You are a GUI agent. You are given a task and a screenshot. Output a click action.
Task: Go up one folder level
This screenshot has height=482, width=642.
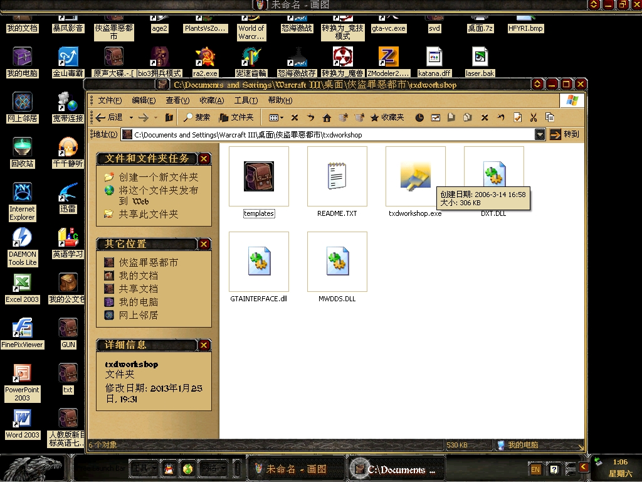click(169, 117)
